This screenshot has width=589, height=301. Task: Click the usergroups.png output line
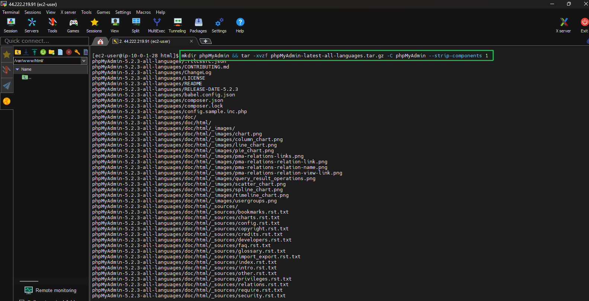(185, 201)
